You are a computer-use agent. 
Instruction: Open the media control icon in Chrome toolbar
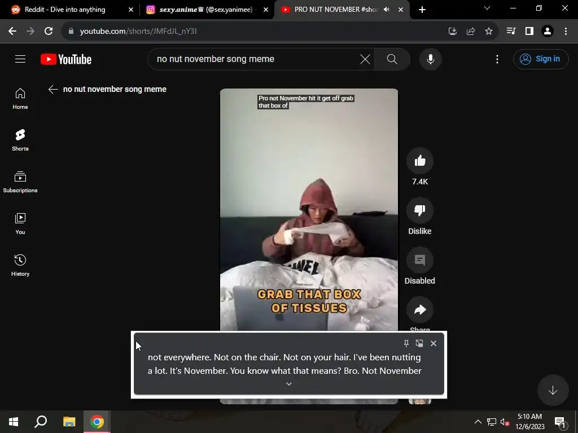coord(511,31)
